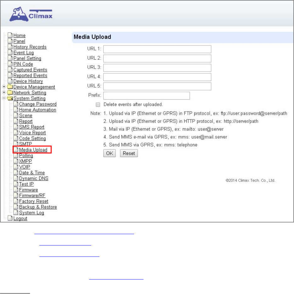
Task: Open the Media Upload link
Action: pos(33,150)
